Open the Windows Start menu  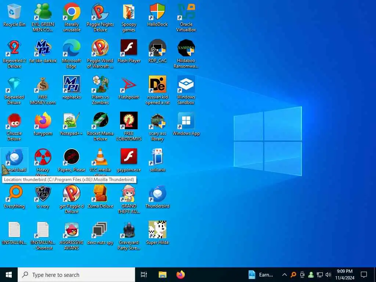pyautogui.click(x=9, y=275)
